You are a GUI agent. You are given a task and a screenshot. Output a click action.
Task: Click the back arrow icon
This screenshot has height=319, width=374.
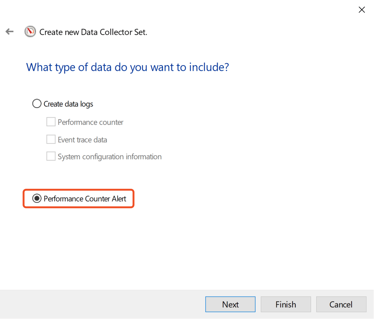(10, 32)
